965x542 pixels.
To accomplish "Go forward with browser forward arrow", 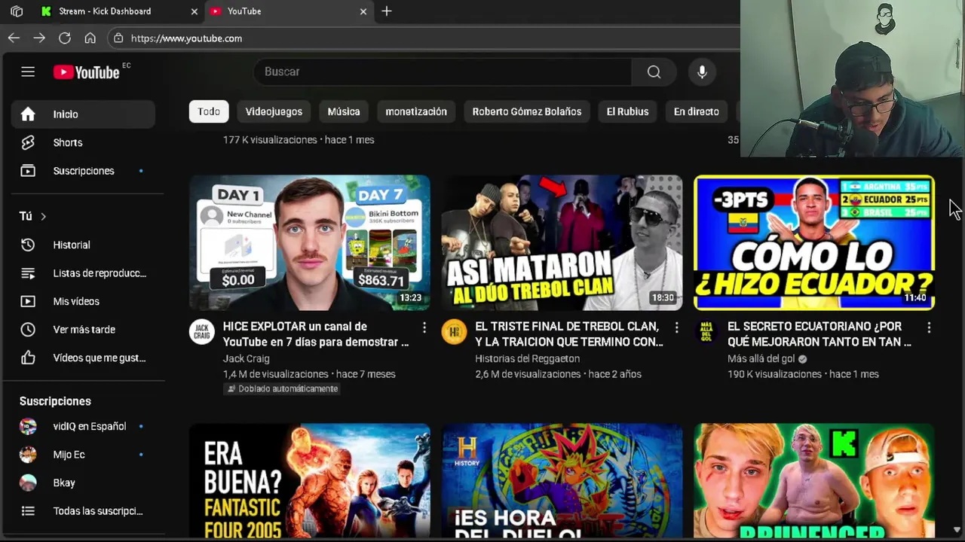I will 39,38.
